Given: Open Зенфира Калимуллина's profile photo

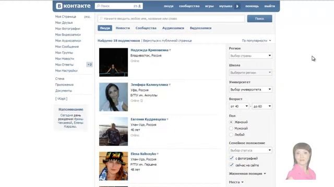Looking at the screenshot, I should point(114,97).
